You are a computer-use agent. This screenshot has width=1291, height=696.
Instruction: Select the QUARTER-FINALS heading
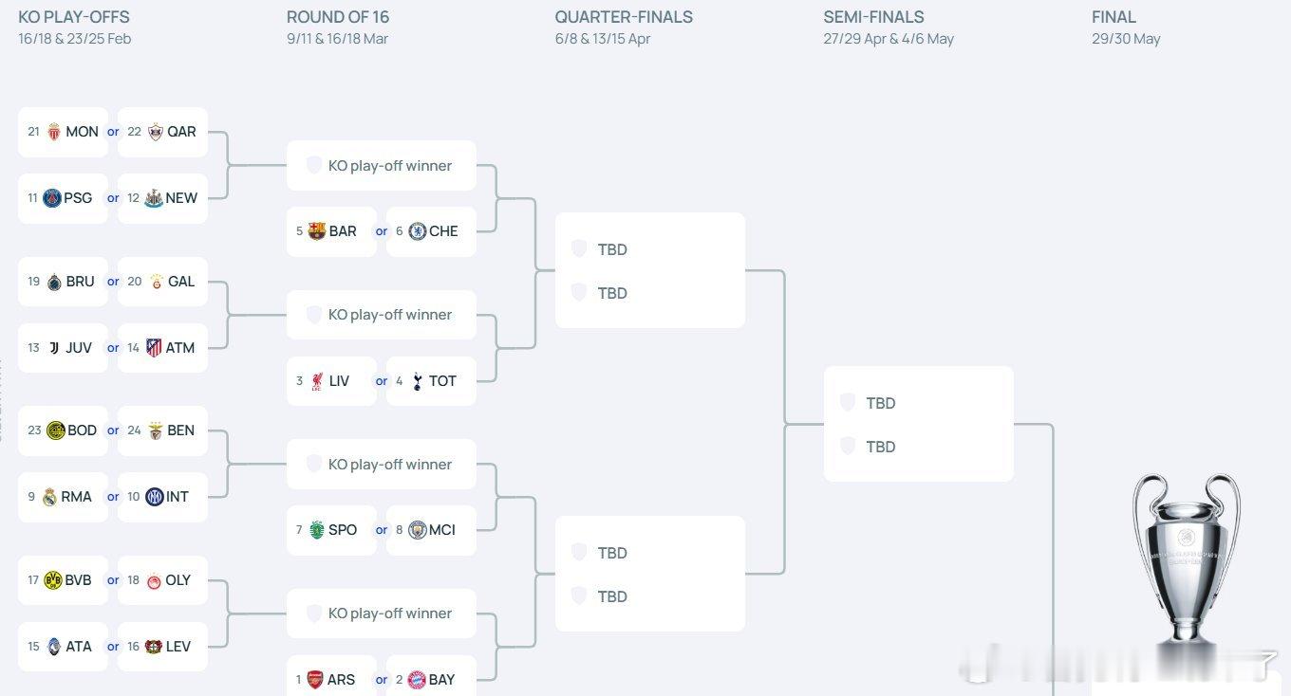(624, 17)
